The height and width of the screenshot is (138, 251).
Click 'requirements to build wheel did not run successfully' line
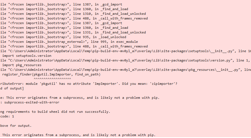tap(55, 112)
